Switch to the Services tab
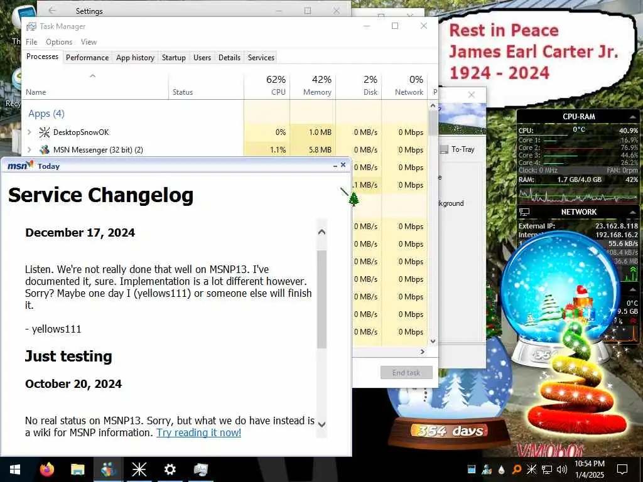This screenshot has width=643, height=482. pyautogui.click(x=261, y=58)
